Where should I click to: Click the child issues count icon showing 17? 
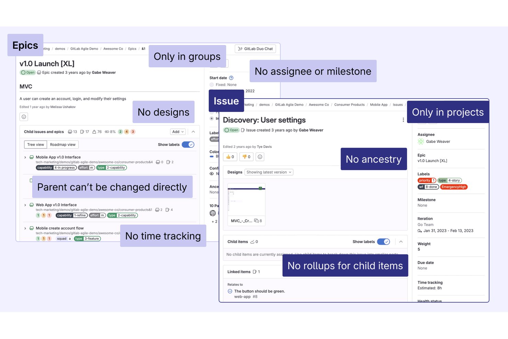pos(82,132)
